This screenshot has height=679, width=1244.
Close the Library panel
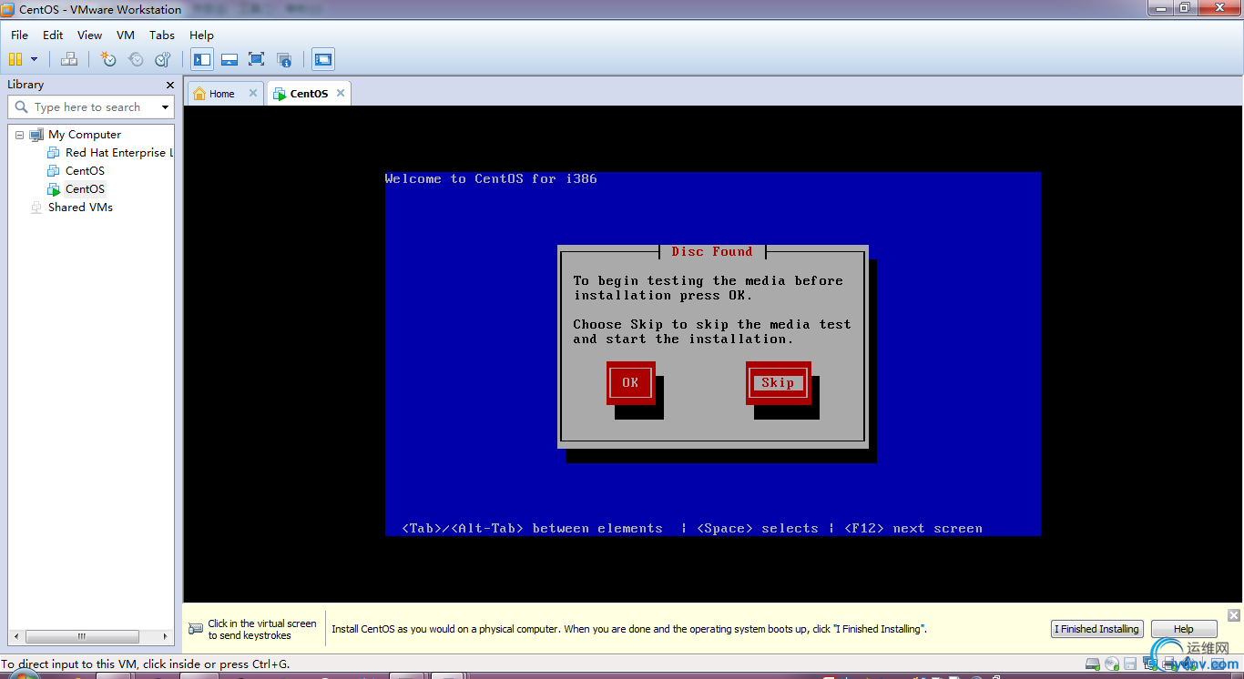tap(169, 85)
